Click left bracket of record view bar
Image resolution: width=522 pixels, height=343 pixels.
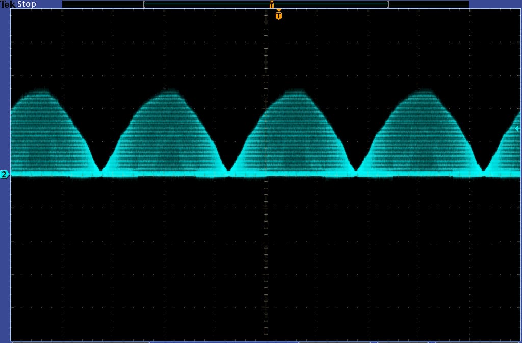[145, 4]
